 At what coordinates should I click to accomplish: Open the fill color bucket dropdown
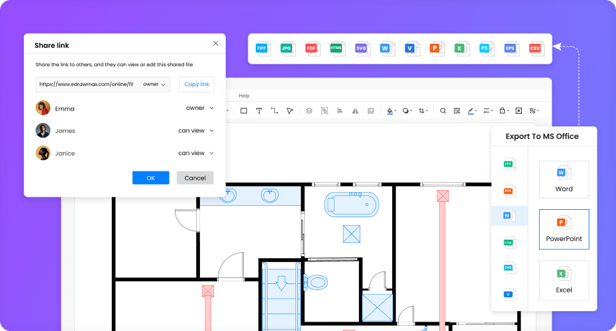pyautogui.click(x=391, y=111)
